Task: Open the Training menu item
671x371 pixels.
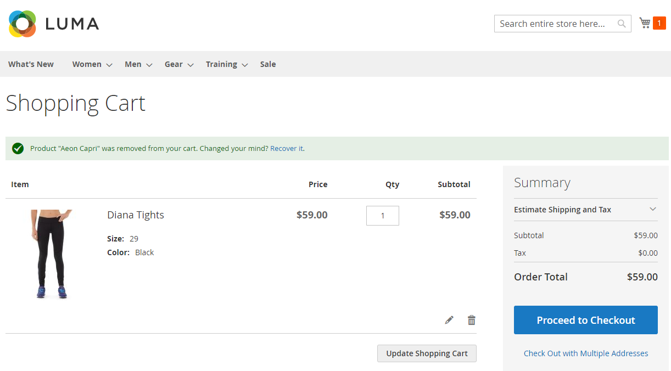Action: point(221,64)
